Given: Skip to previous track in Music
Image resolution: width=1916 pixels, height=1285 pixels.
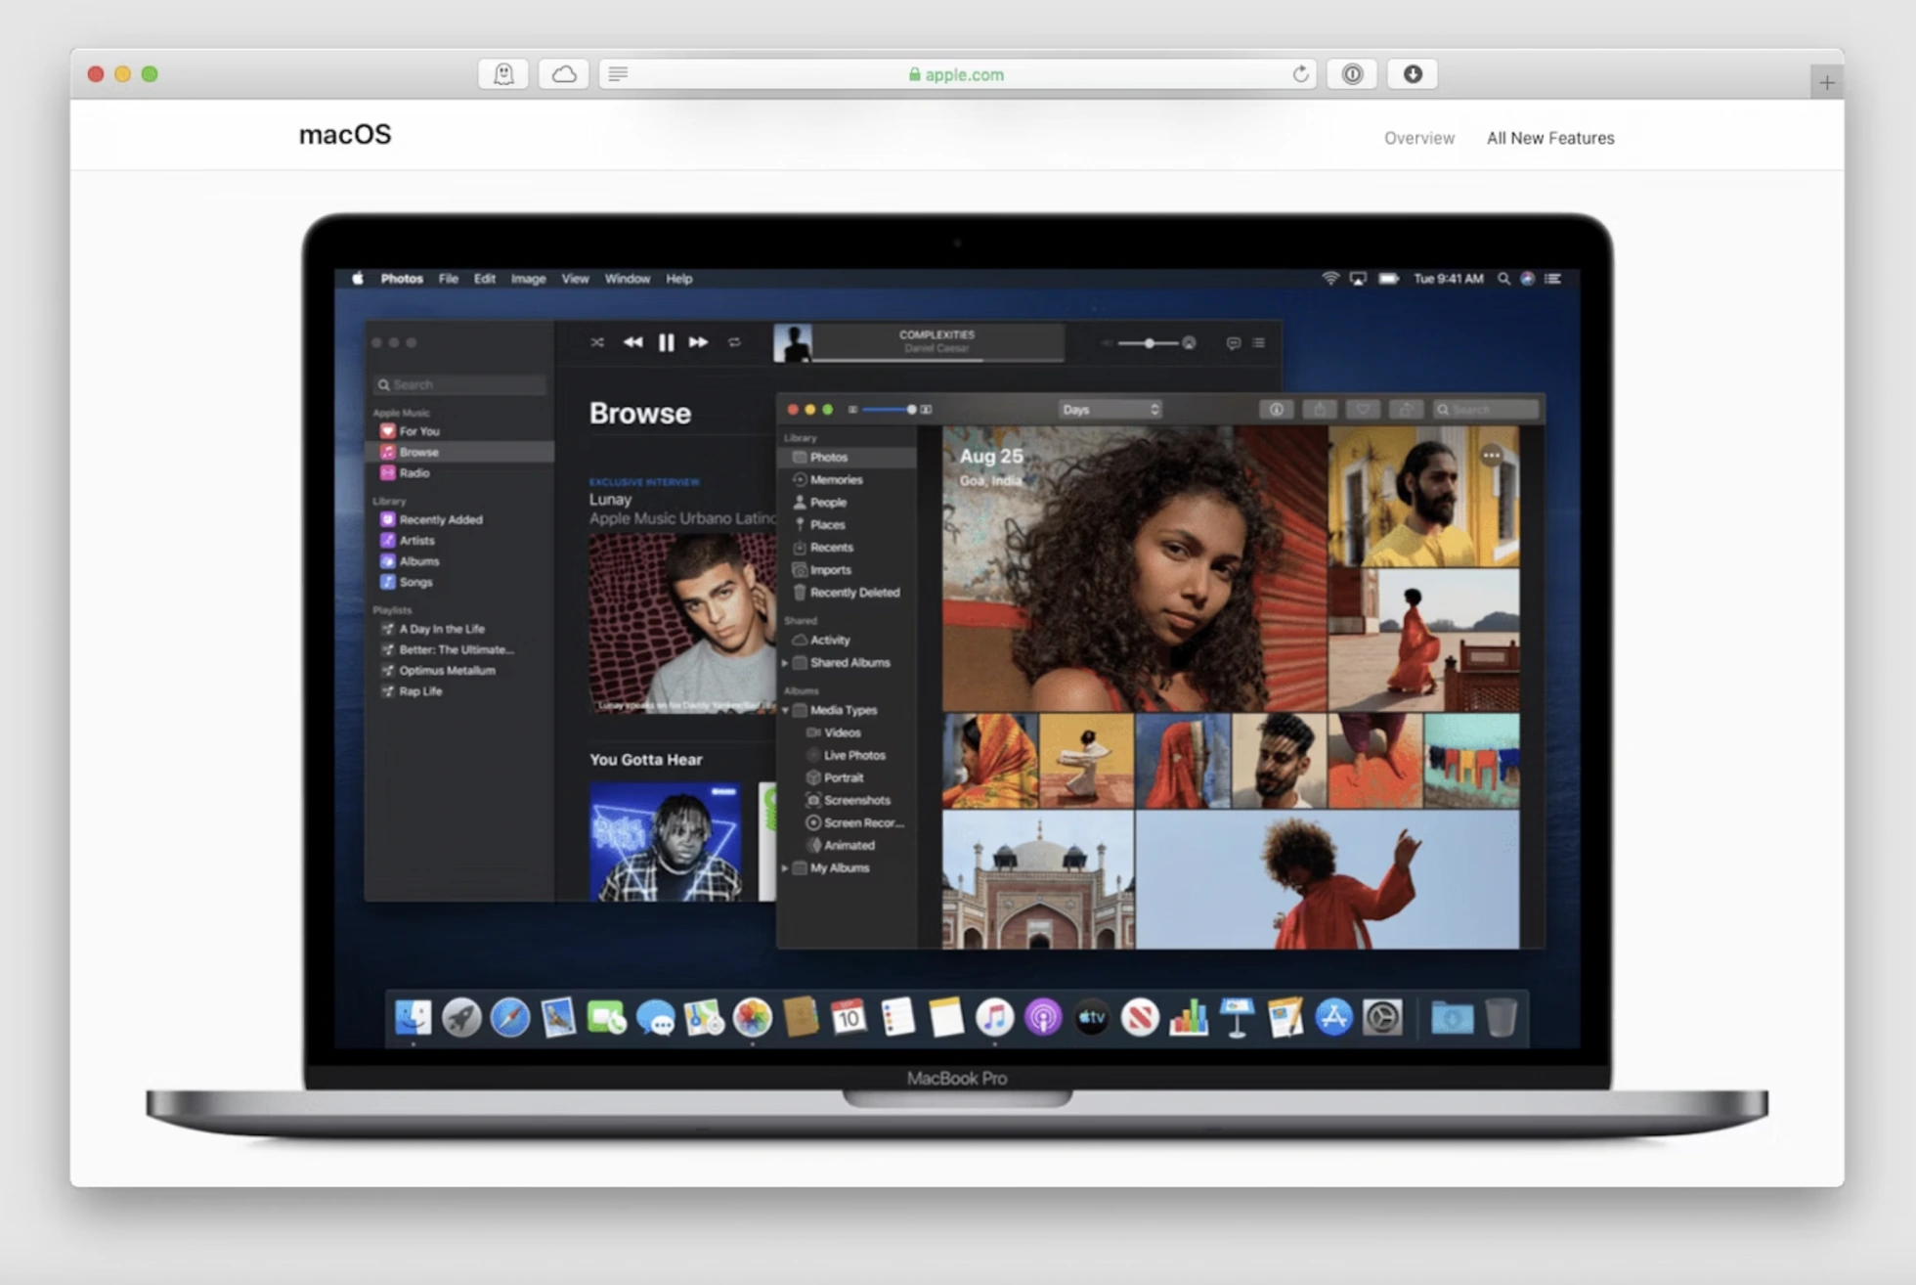Looking at the screenshot, I should pos(633,342).
